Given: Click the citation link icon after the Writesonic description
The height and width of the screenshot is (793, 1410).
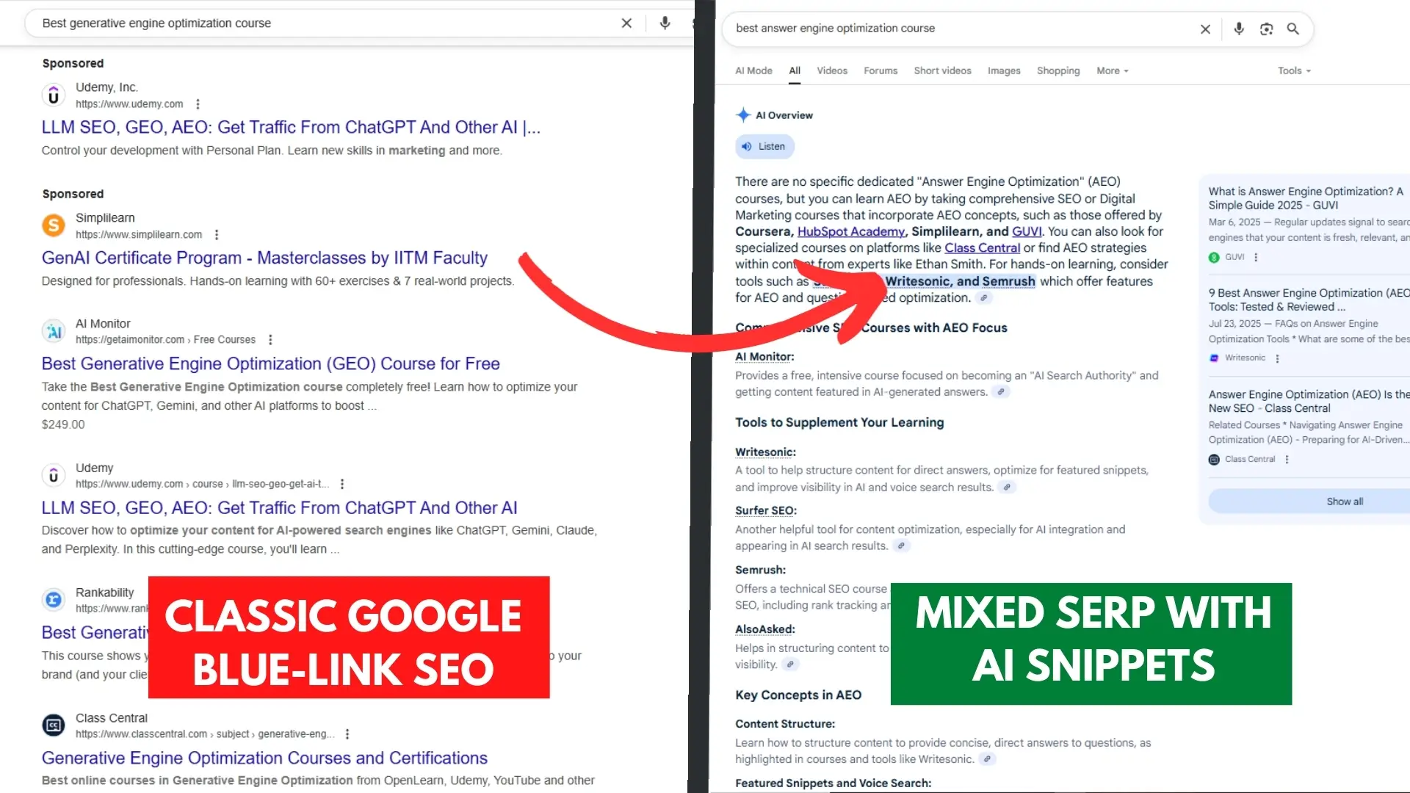Looking at the screenshot, I should [x=1006, y=487].
